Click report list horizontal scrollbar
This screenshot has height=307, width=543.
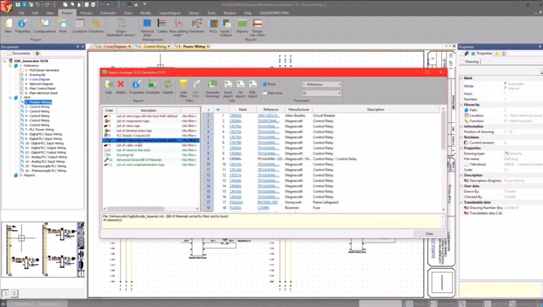pos(136,208)
